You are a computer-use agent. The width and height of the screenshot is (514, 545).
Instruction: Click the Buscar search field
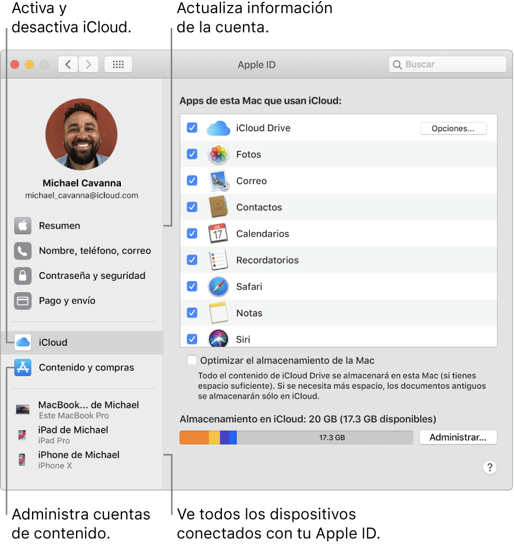(x=447, y=64)
